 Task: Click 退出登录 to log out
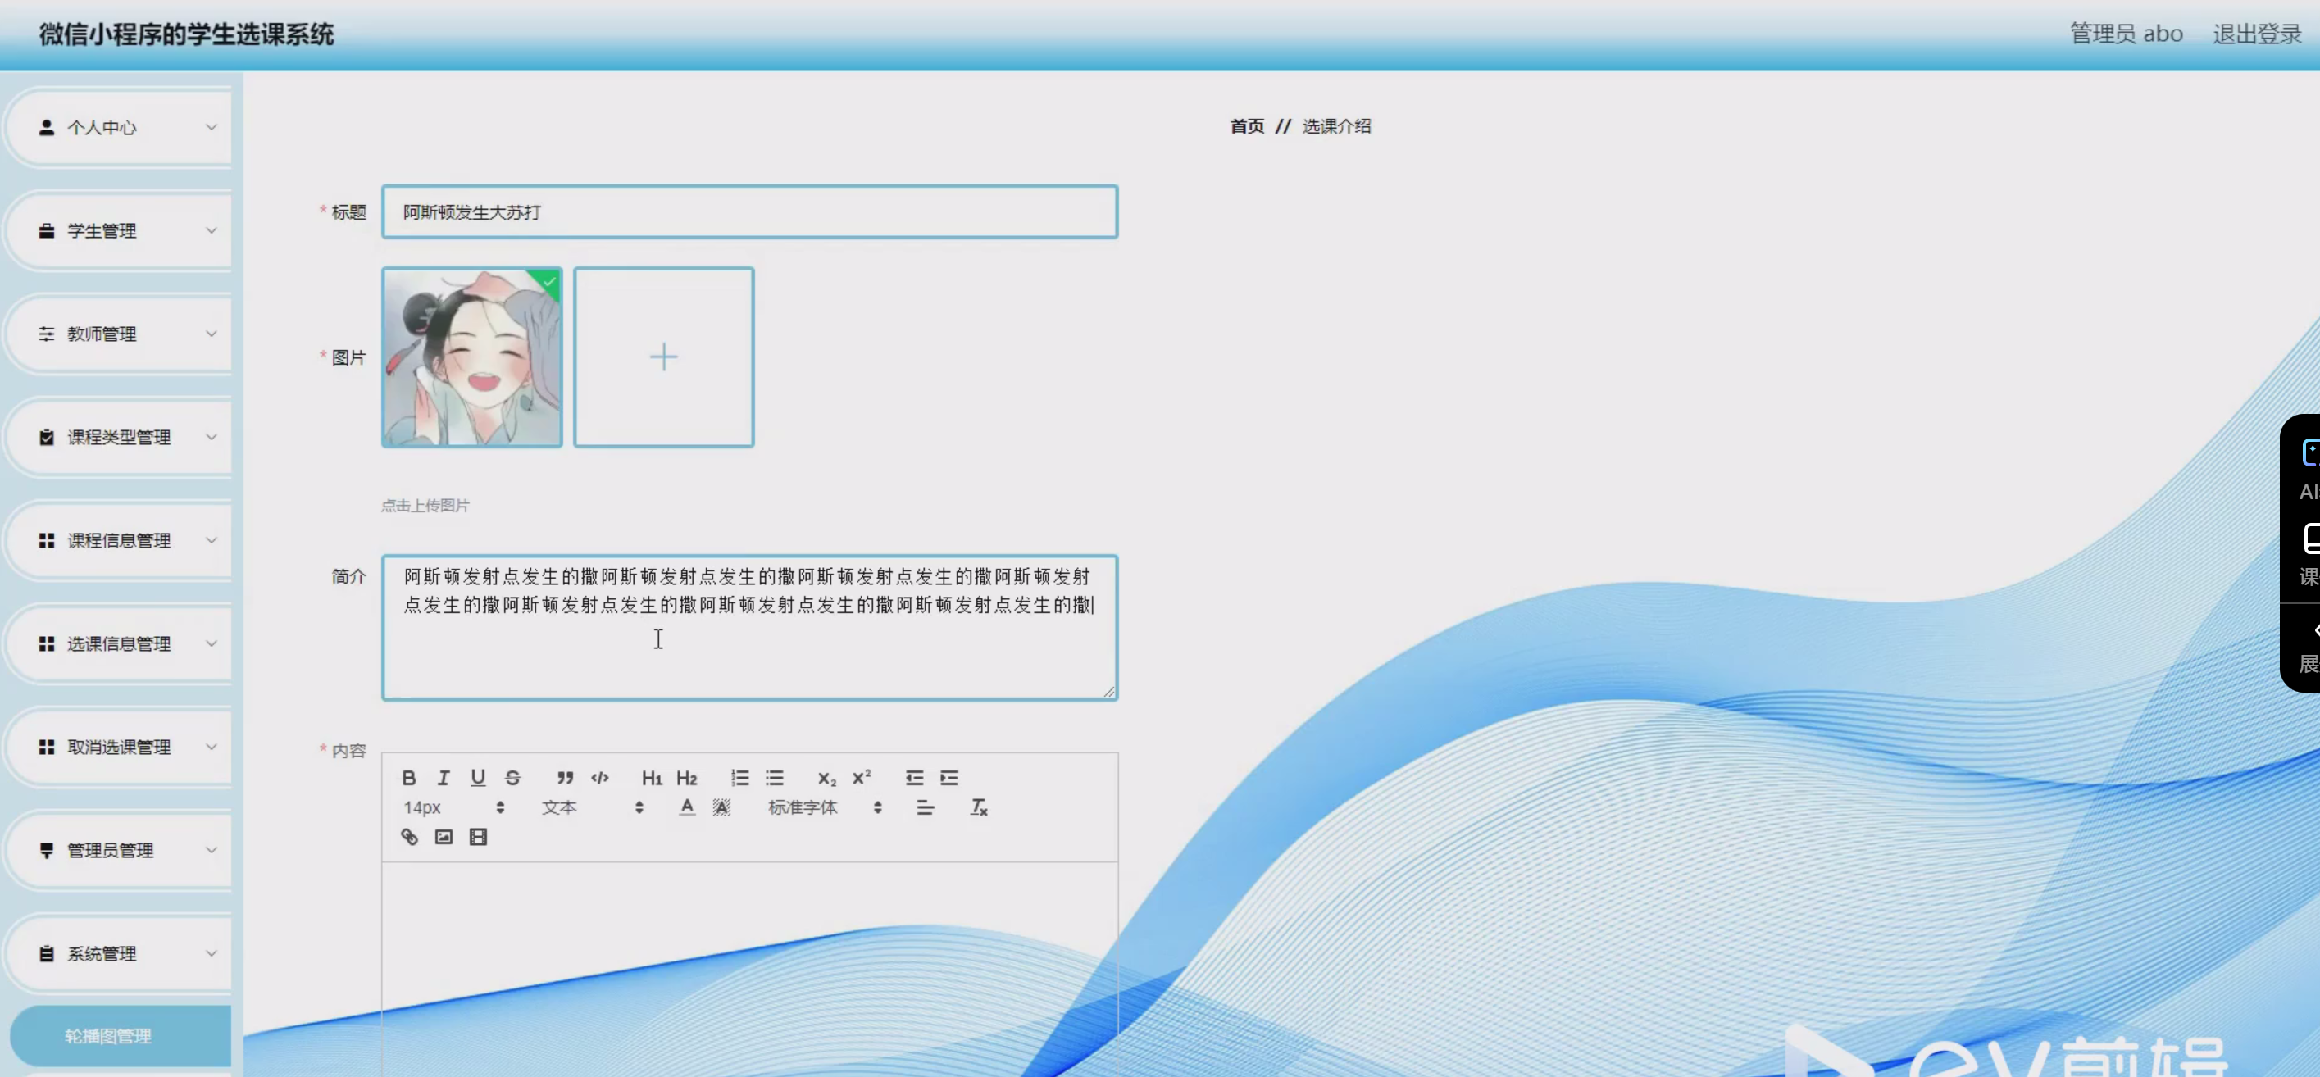coord(2257,34)
